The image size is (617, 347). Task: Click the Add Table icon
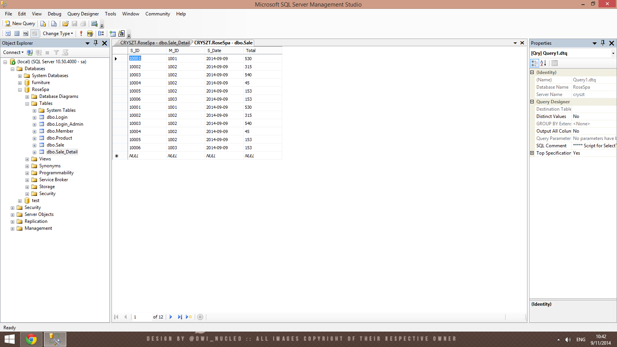point(113,34)
